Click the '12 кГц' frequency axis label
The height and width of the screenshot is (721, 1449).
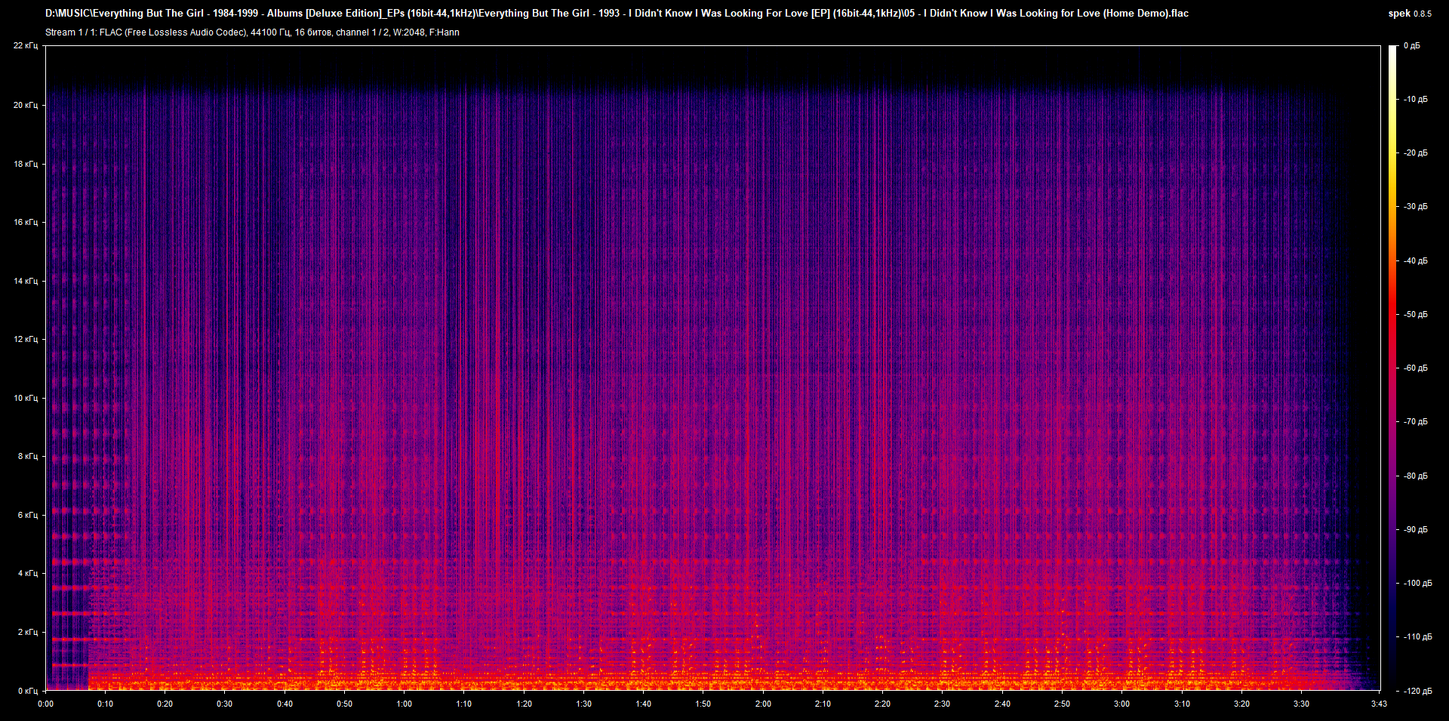point(26,339)
